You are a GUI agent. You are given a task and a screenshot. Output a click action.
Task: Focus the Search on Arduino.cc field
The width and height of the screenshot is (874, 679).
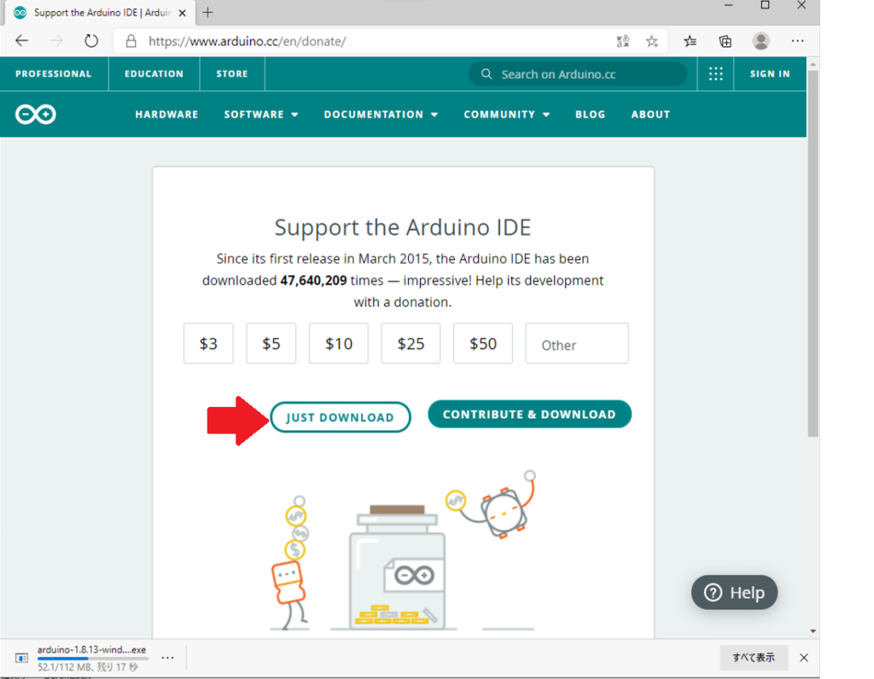tap(578, 74)
